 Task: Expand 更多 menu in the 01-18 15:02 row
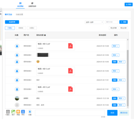tap(122, 105)
